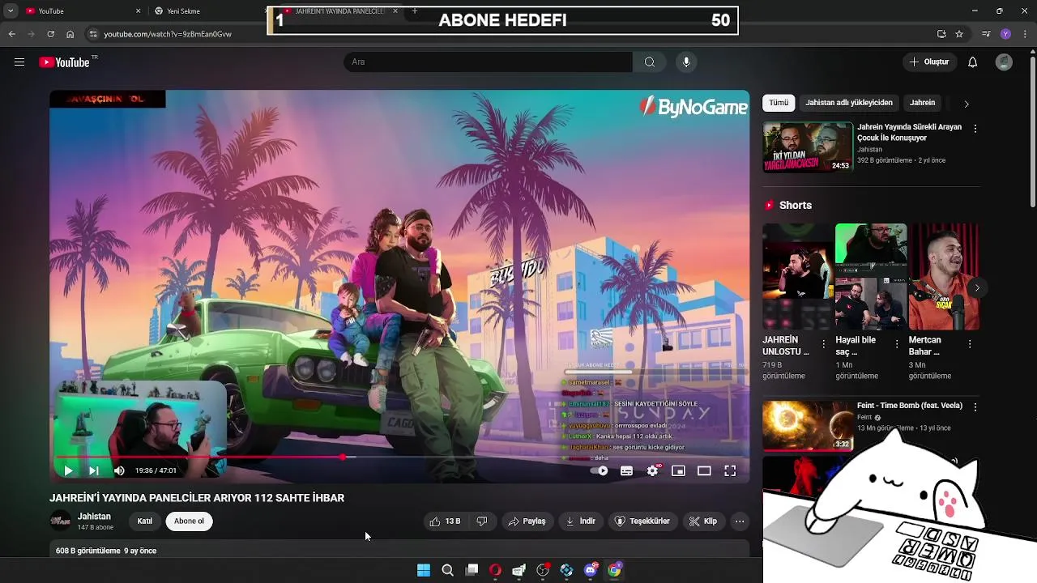This screenshot has height=583, width=1037.
Task: Open YouTube notifications bell
Action: (973, 62)
